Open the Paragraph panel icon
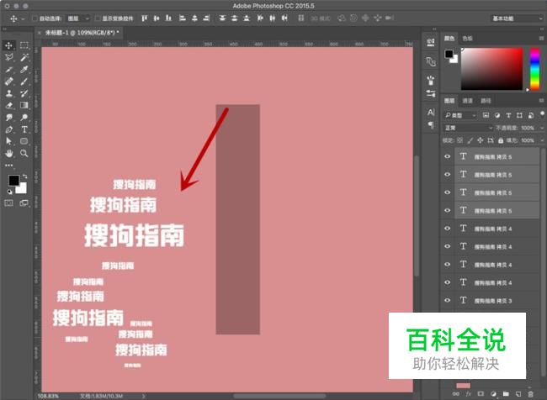 [431, 124]
